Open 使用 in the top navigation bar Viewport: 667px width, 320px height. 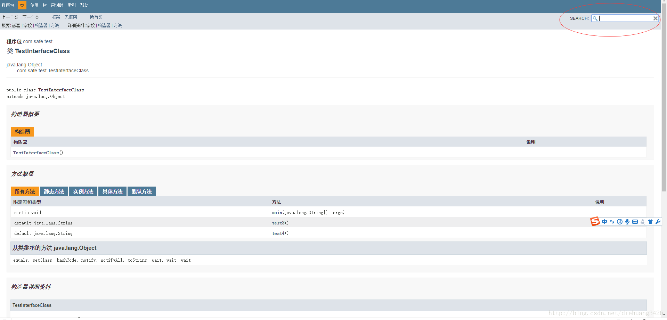34,5
